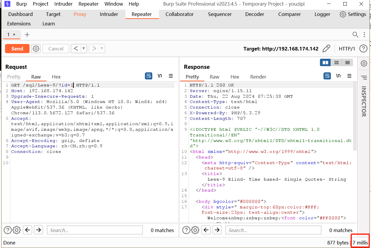371x248 pixels.
Task: Toggle non-printable characters \n in Response pane
Action: [338, 76]
